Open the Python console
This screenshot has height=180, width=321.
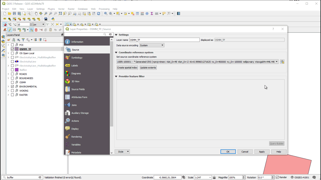click(x=53, y=19)
